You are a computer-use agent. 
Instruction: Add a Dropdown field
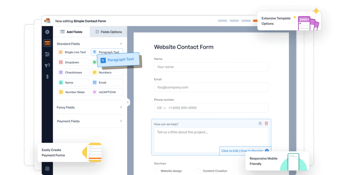point(73,62)
